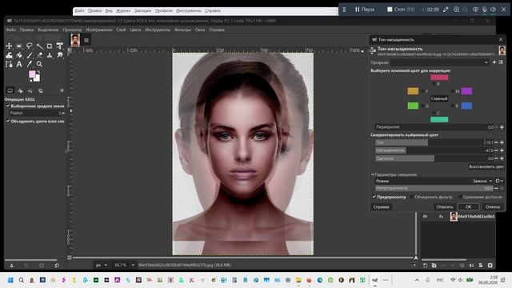
Task: Click the Откатить reset button
Action: (x=445, y=206)
